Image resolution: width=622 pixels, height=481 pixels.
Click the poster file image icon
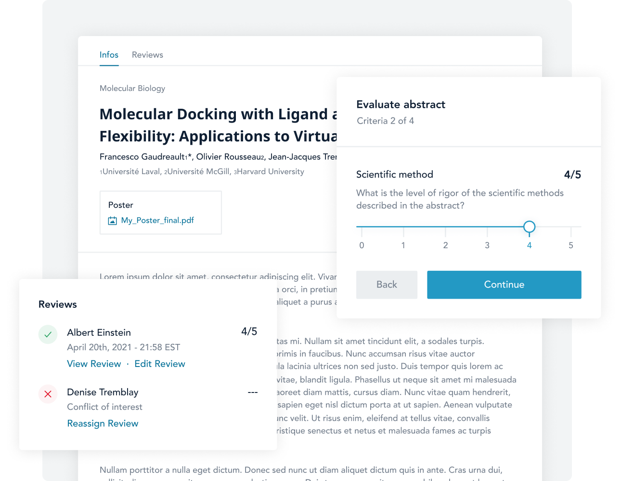(112, 221)
